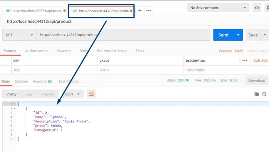Show the Test Results tab
The image size is (269, 152).
pyautogui.click(x=68, y=81)
